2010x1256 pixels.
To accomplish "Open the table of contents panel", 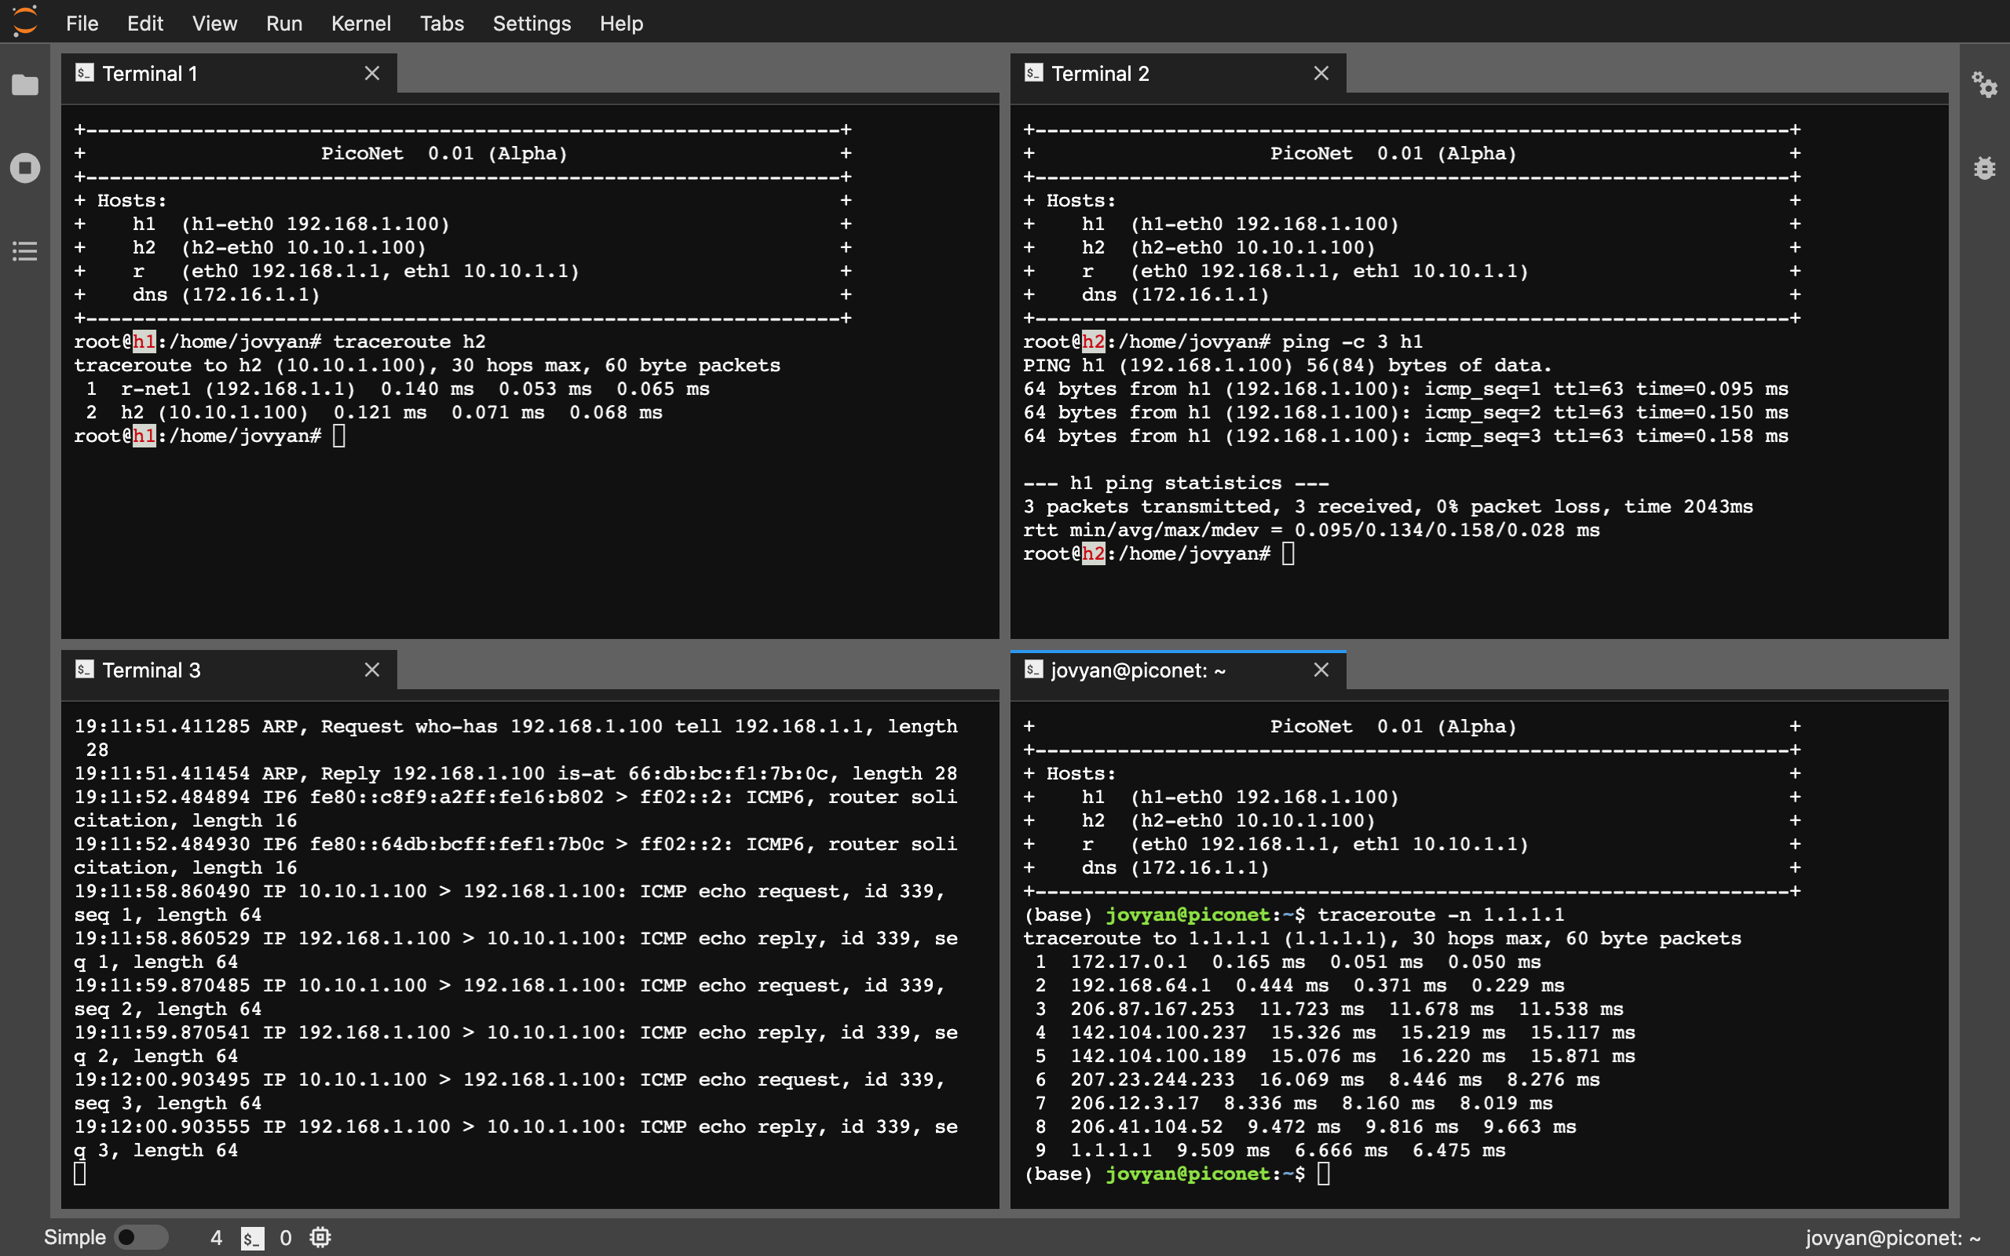I will pyautogui.click(x=24, y=251).
